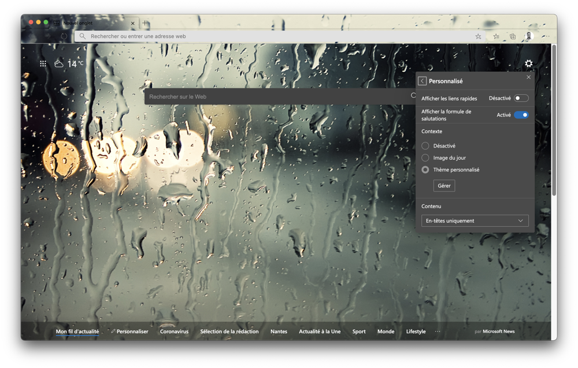Viewport: 578px width, 368px height.
Task: Go back from Personnalisé panel
Action: pos(422,81)
